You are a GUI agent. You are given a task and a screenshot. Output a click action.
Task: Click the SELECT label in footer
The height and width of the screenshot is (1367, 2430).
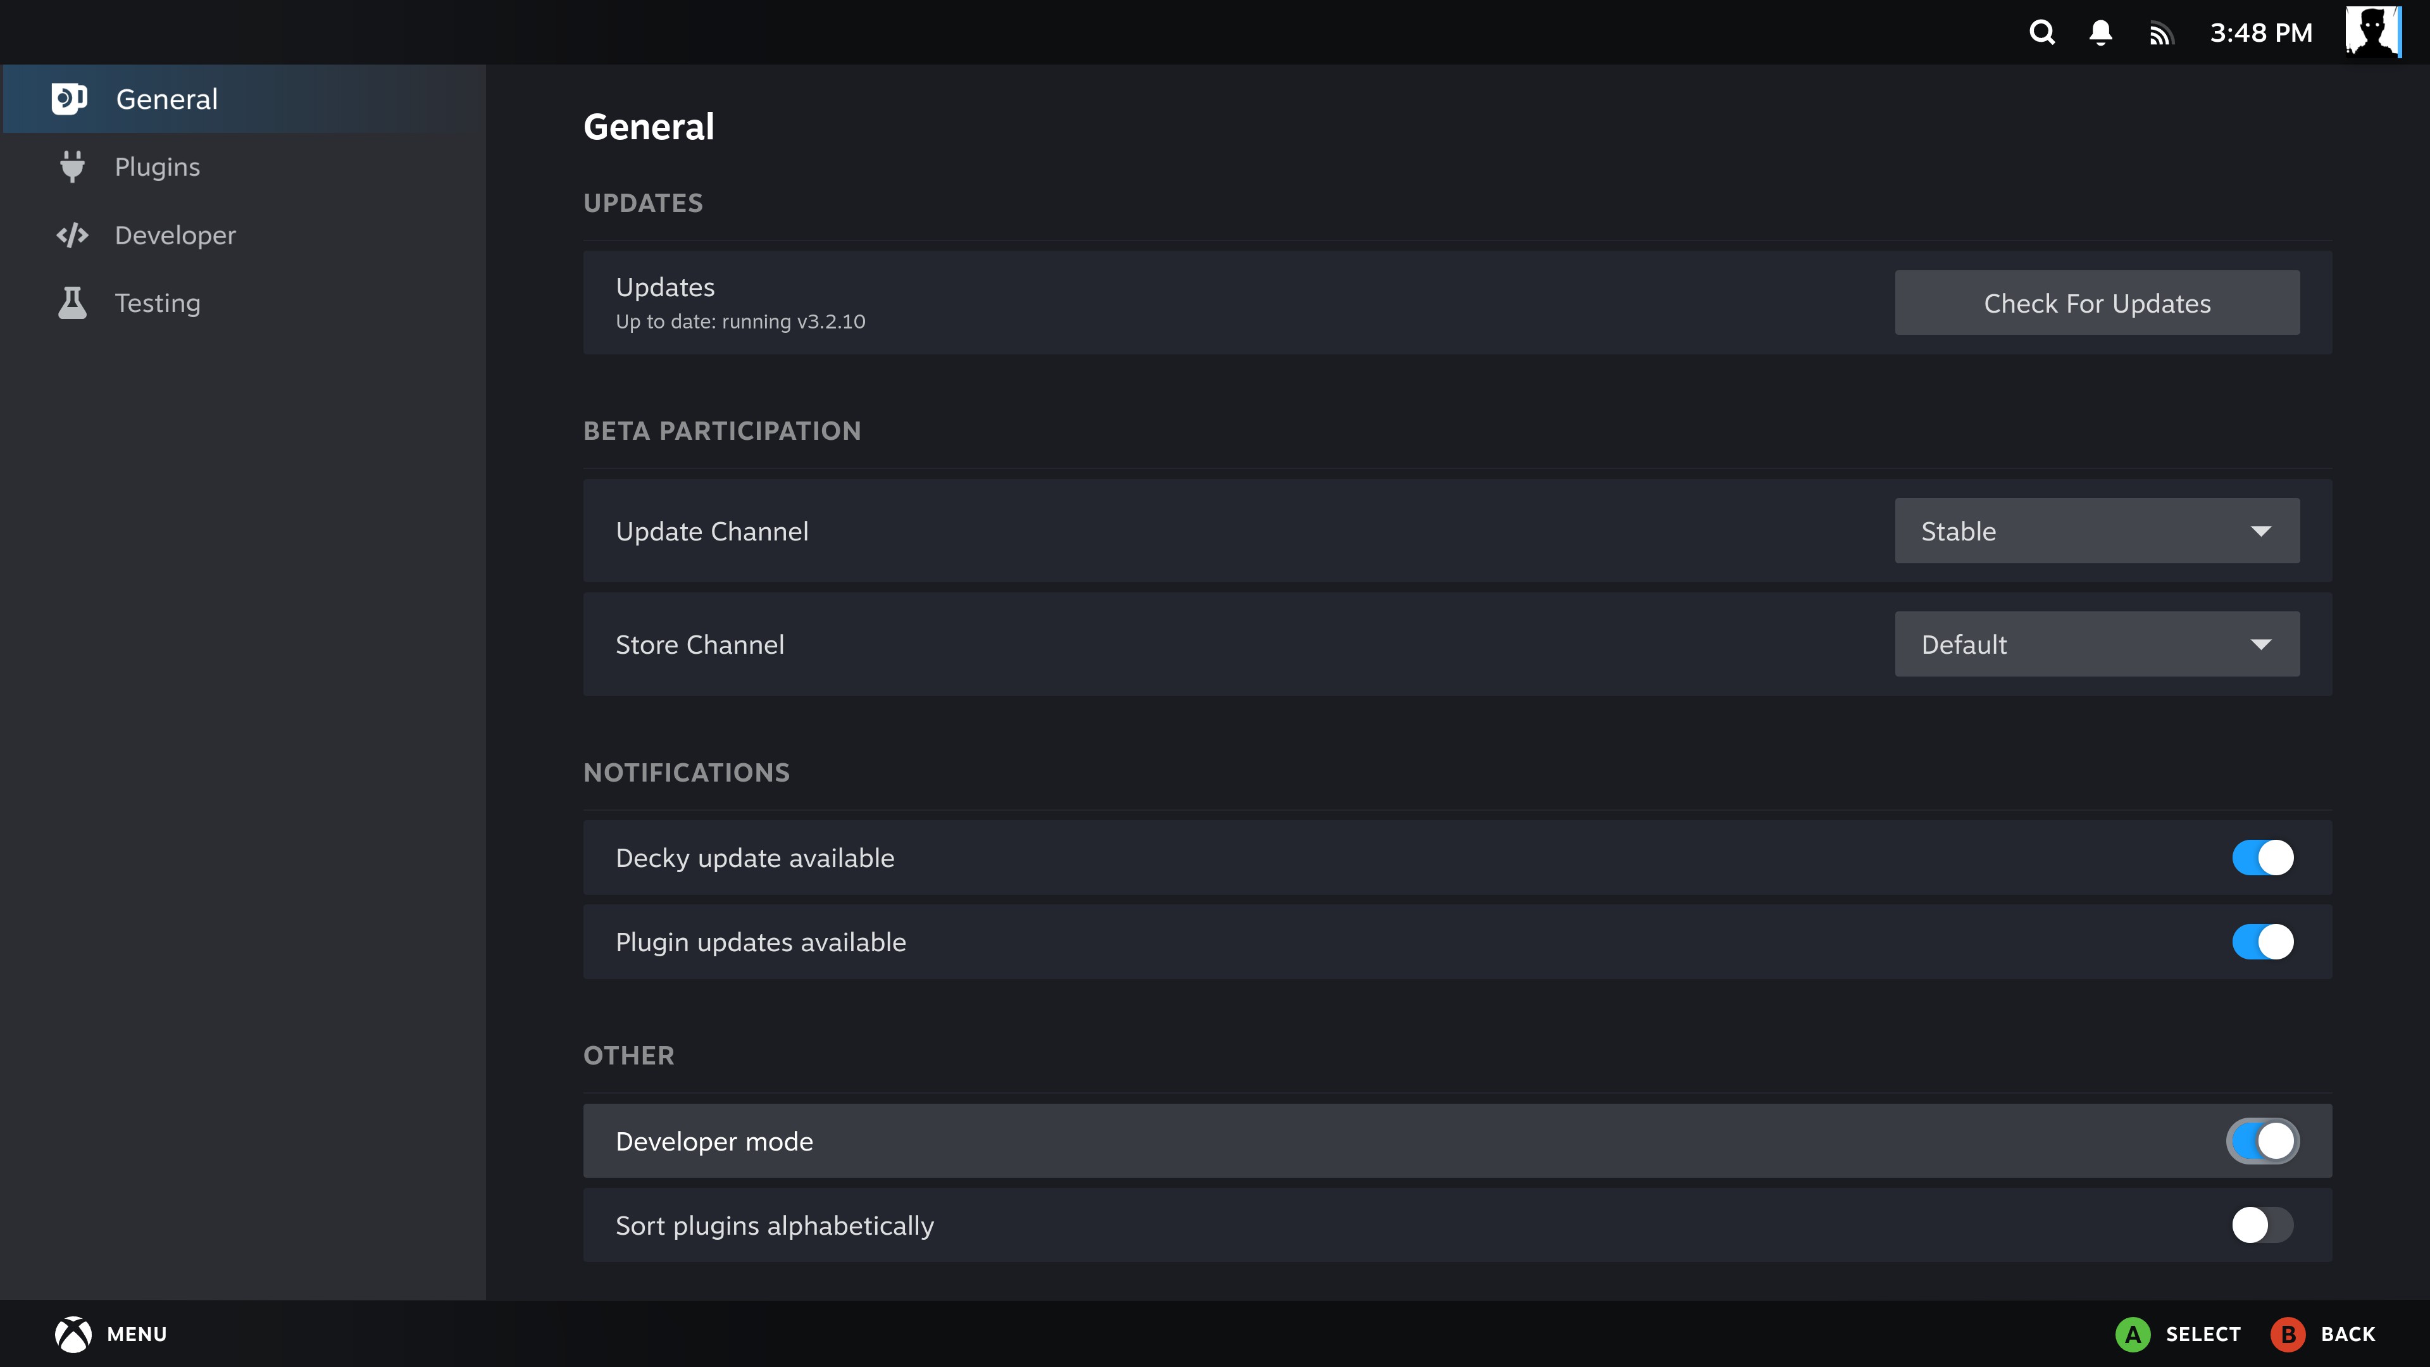point(2203,1334)
